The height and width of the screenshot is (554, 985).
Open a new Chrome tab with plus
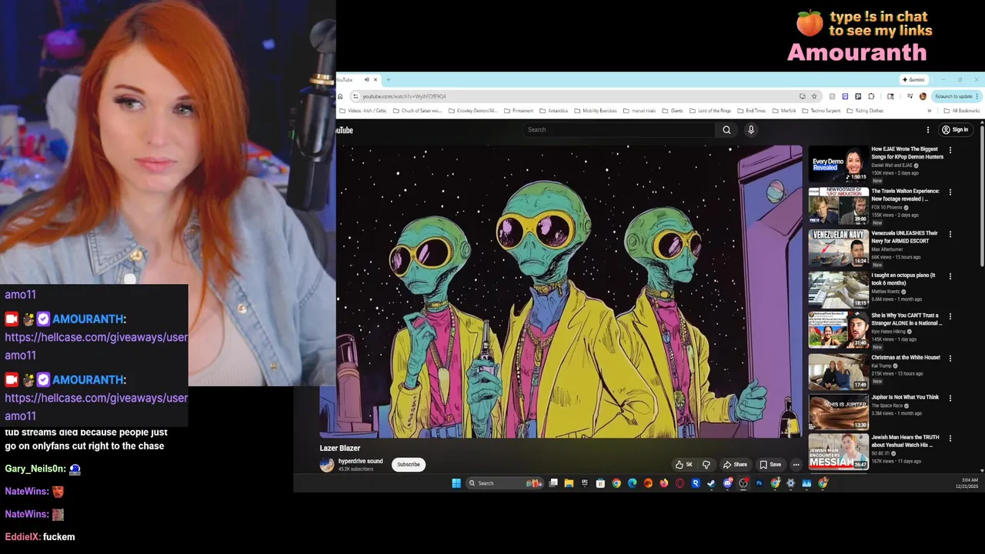[388, 79]
